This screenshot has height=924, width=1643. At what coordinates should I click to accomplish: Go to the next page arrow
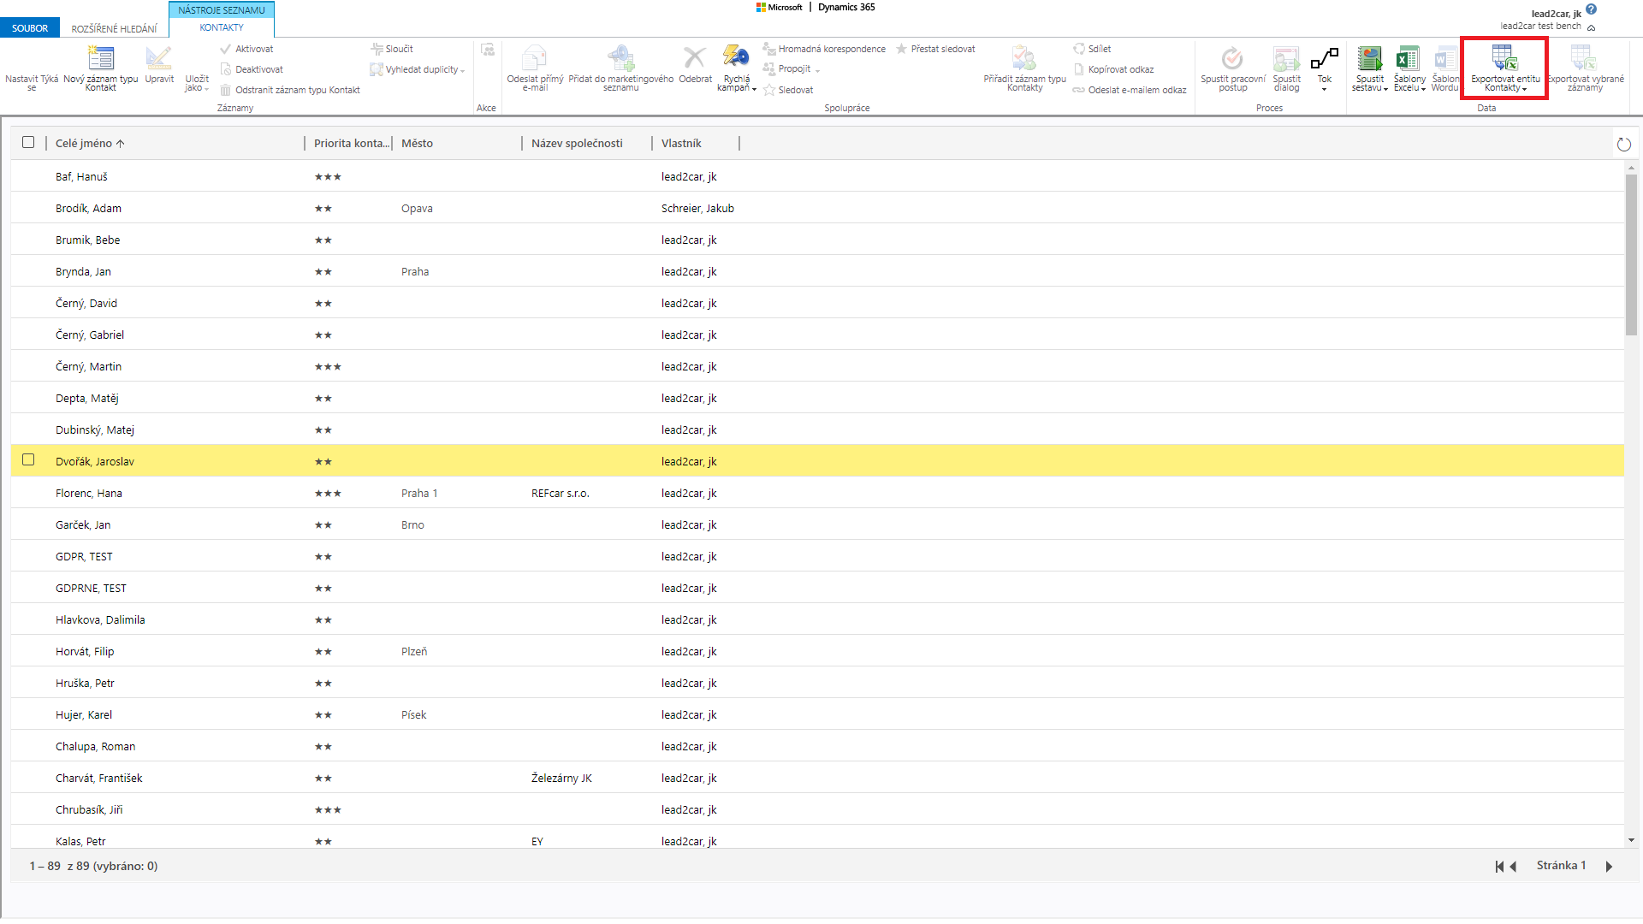tap(1609, 866)
